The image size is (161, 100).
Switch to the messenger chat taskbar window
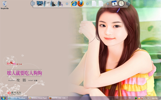tap(17, 98)
